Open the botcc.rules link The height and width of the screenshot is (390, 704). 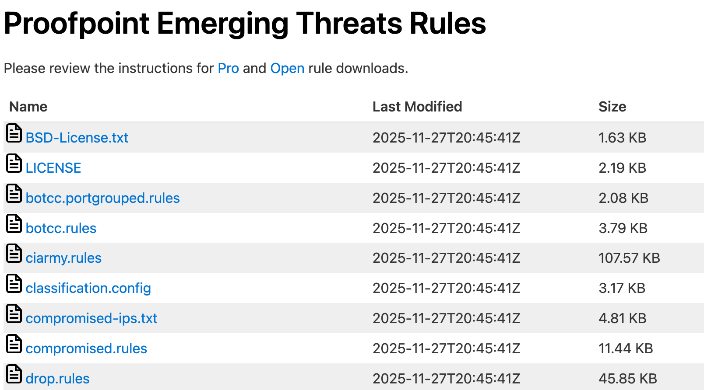(61, 229)
